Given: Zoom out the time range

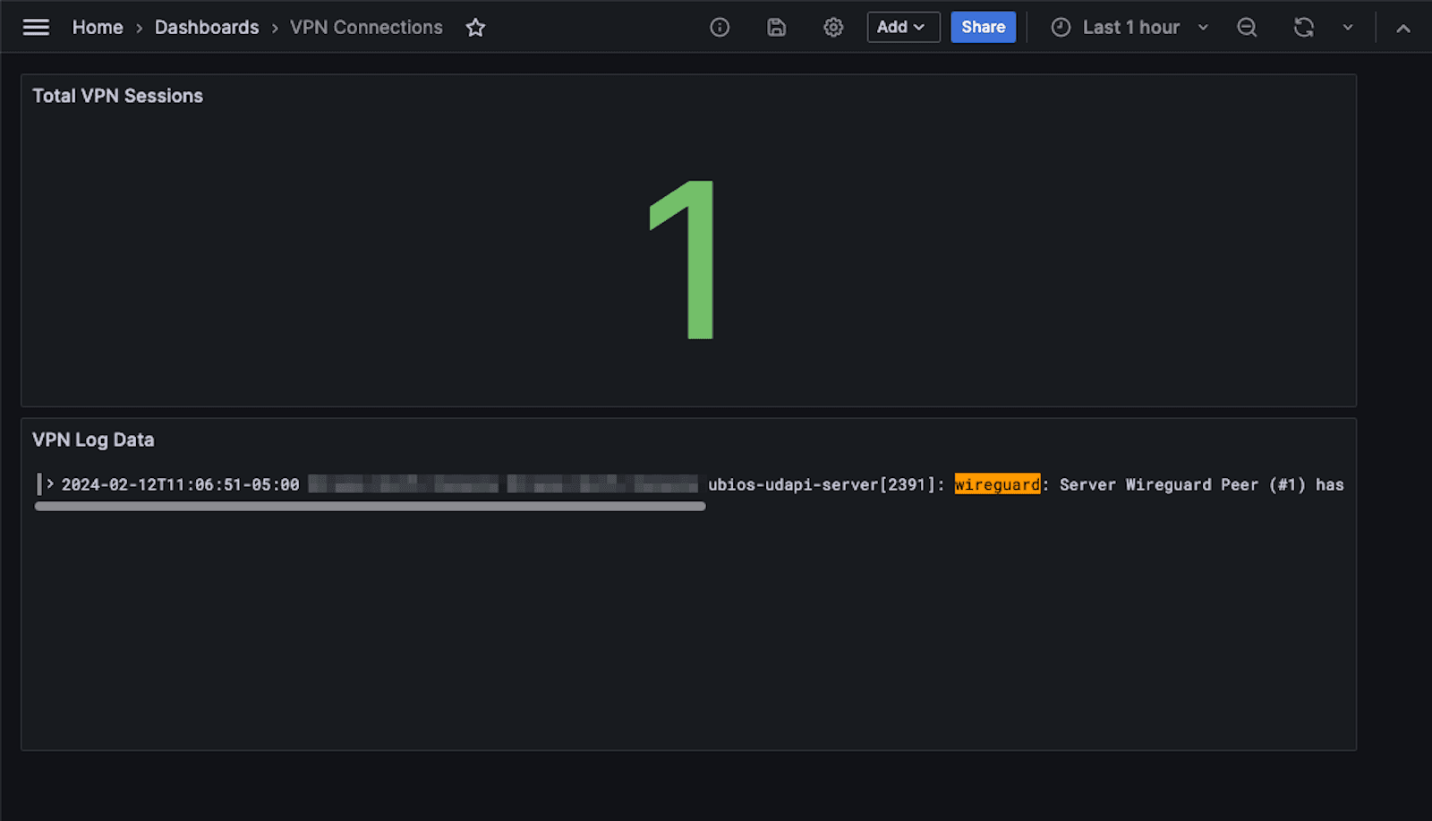Looking at the screenshot, I should pyautogui.click(x=1247, y=27).
